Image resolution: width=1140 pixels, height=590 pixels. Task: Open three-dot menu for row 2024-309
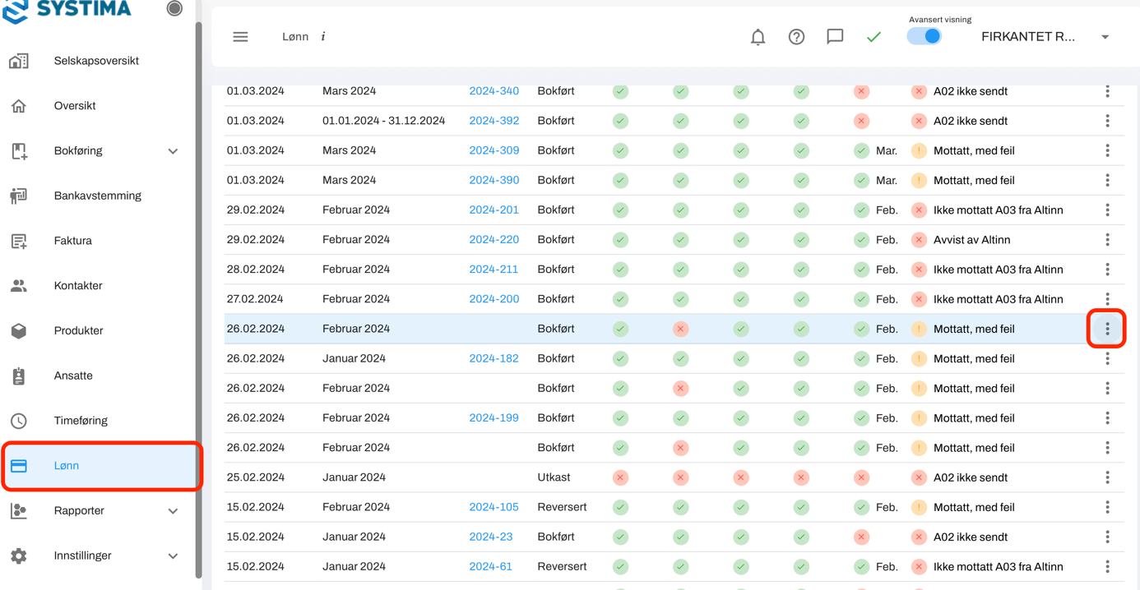click(1107, 150)
